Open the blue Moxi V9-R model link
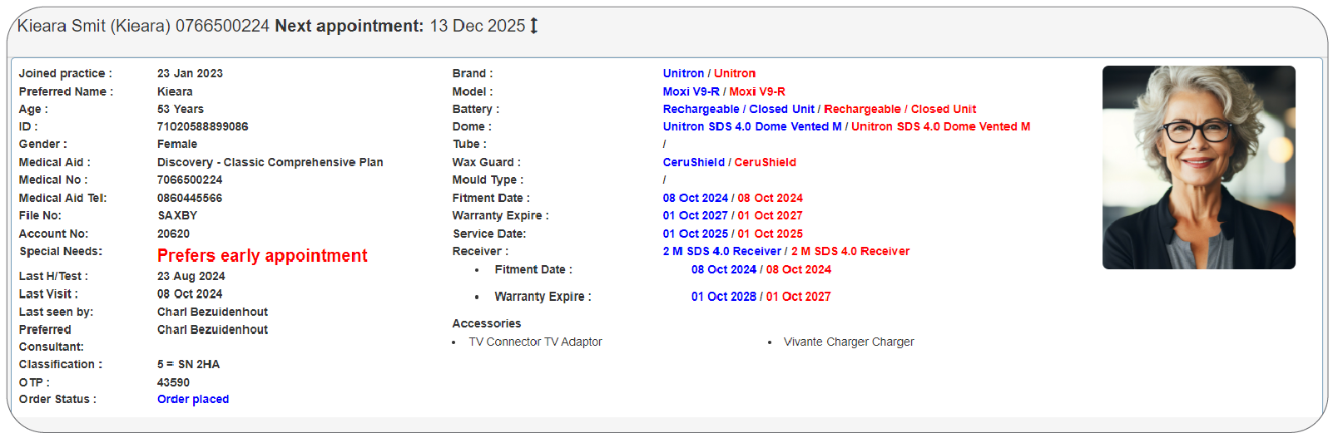 click(x=691, y=91)
